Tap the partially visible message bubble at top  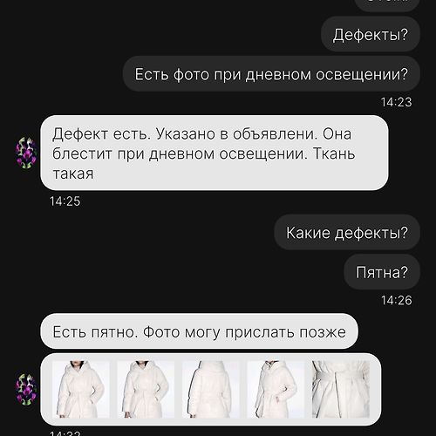click(387, 4)
